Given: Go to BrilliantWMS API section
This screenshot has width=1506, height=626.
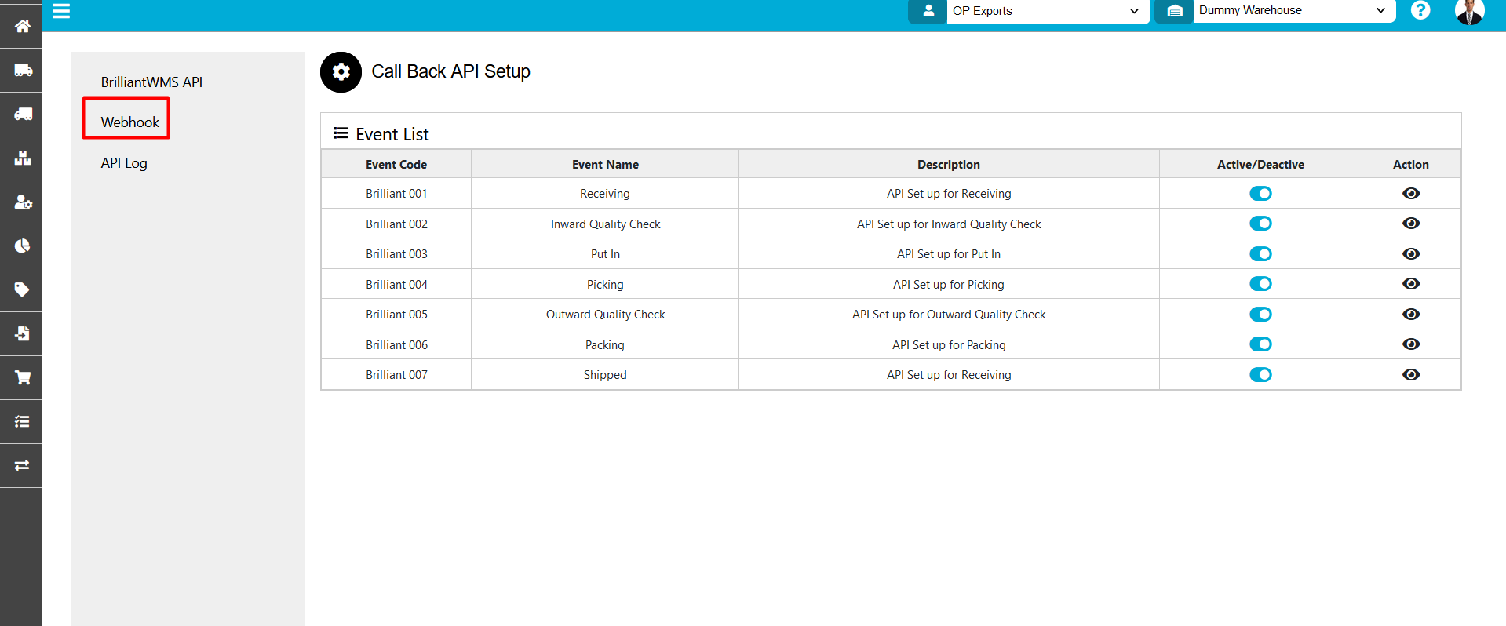Looking at the screenshot, I should [x=151, y=82].
